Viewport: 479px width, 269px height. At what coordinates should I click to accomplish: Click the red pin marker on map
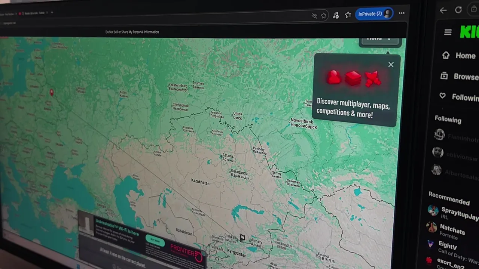52,92
